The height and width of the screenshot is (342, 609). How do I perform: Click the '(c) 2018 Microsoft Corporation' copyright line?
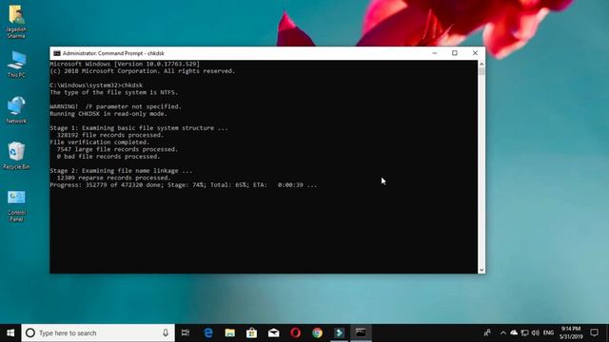[143, 71]
